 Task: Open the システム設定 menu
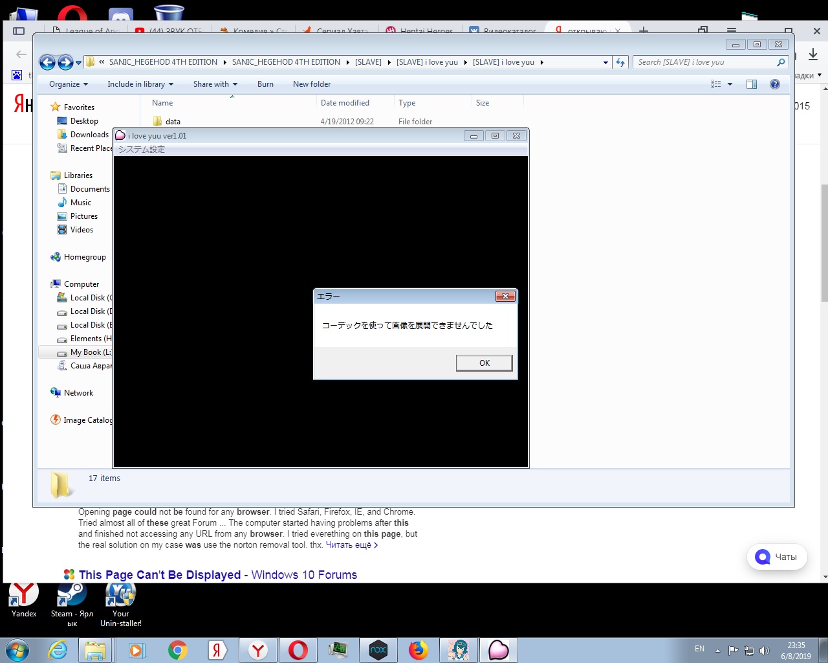pyautogui.click(x=142, y=149)
